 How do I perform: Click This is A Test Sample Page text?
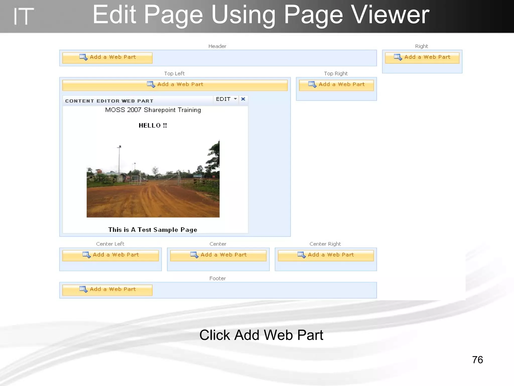tap(153, 230)
